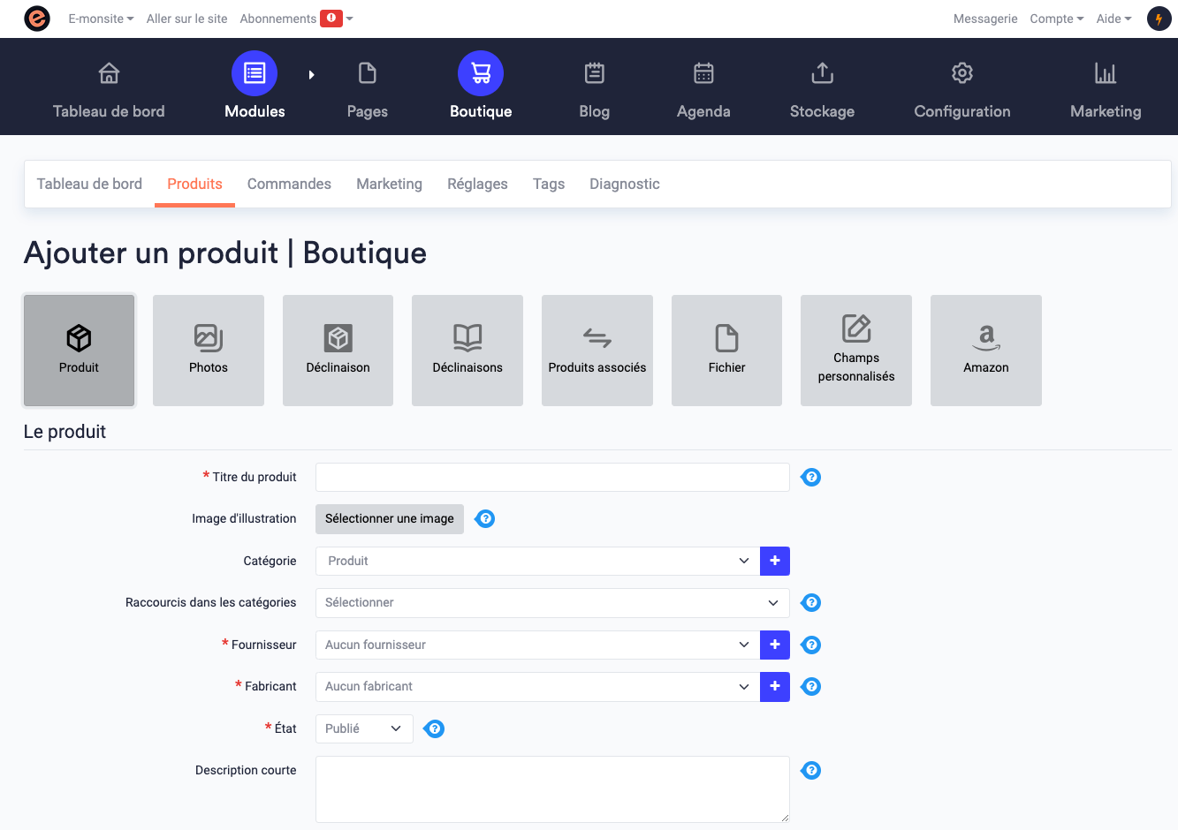Screen dimensions: 1178x830
Task: Click the E-monsite logo icon
Action: [37, 19]
